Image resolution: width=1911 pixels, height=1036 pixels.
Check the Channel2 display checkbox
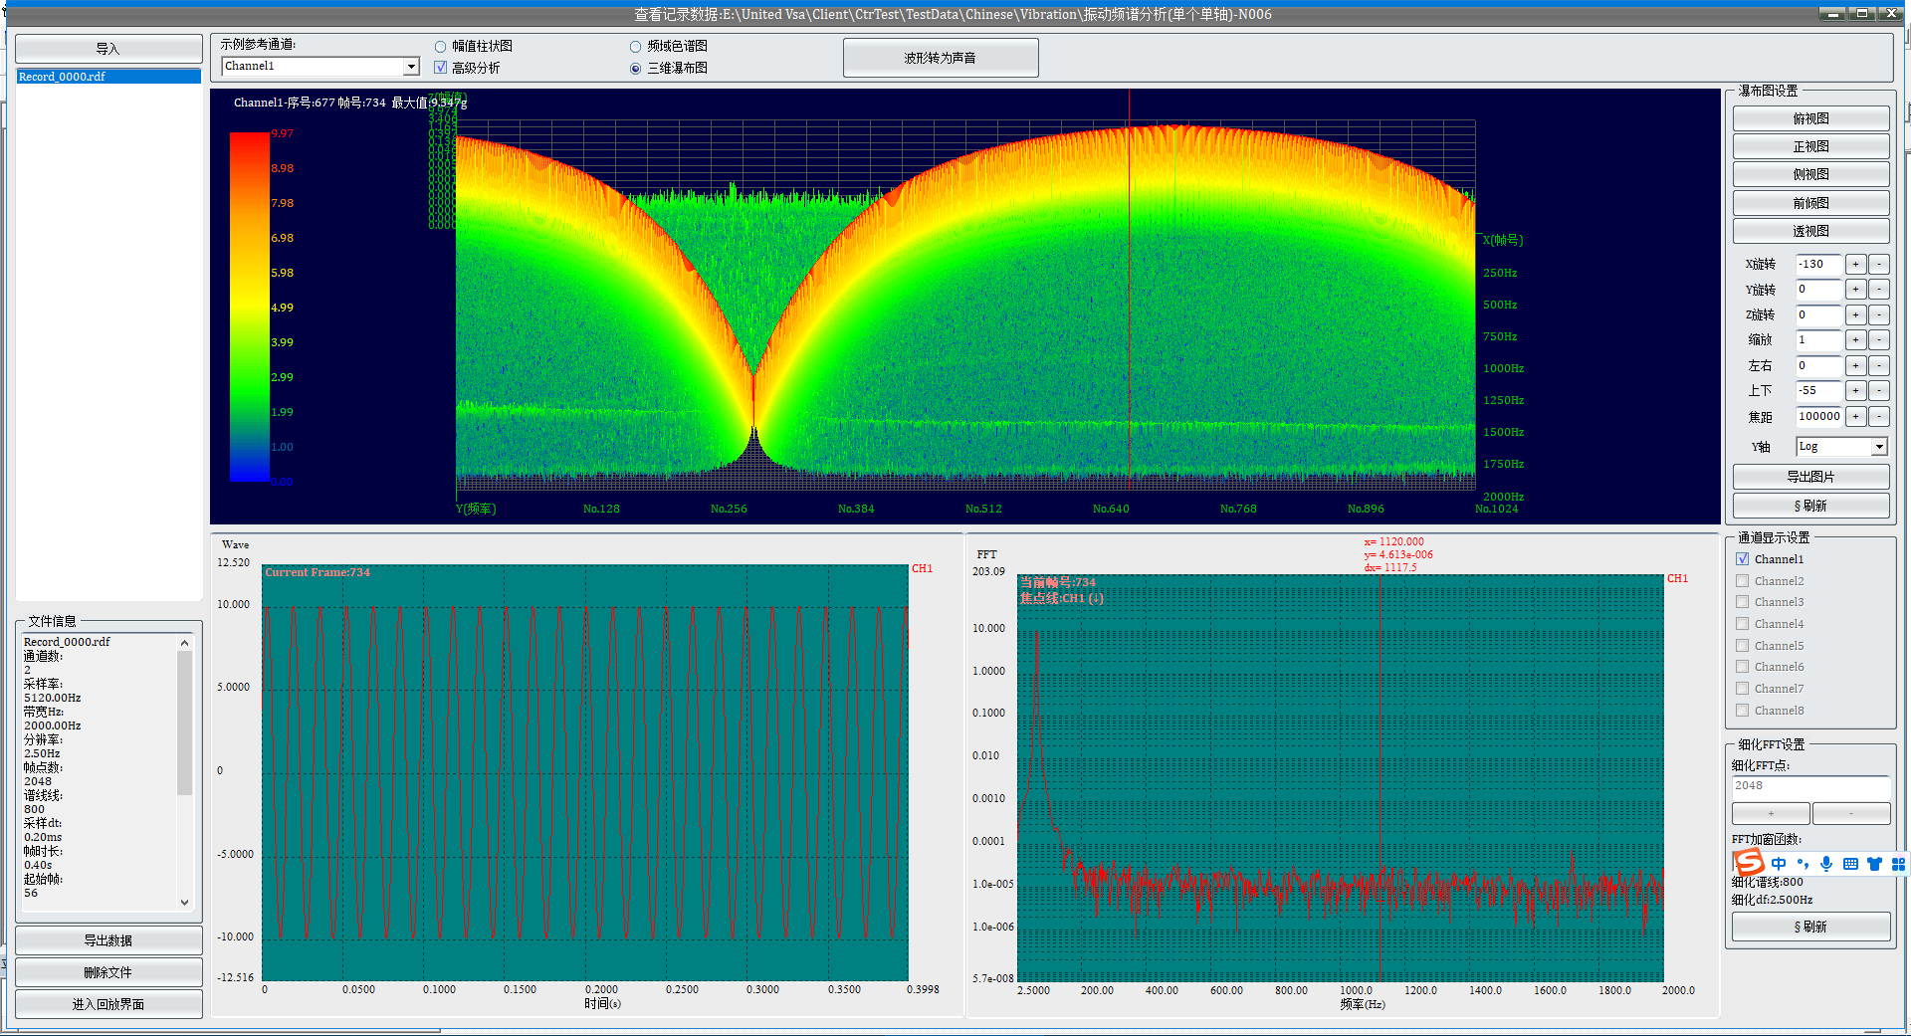1742,581
